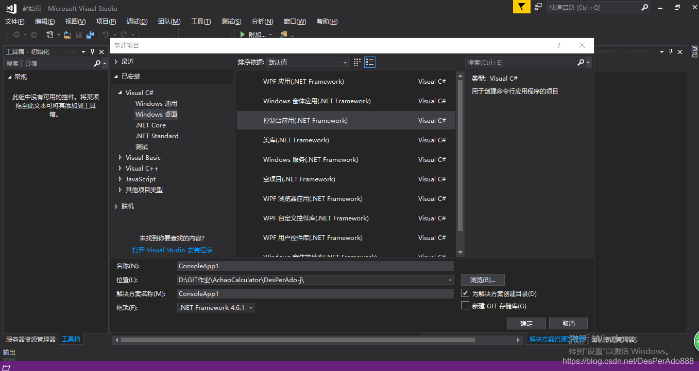Click the New Project toolbar icon
The image size is (699, 371).
pyautogui.click(x=50, y=35)
